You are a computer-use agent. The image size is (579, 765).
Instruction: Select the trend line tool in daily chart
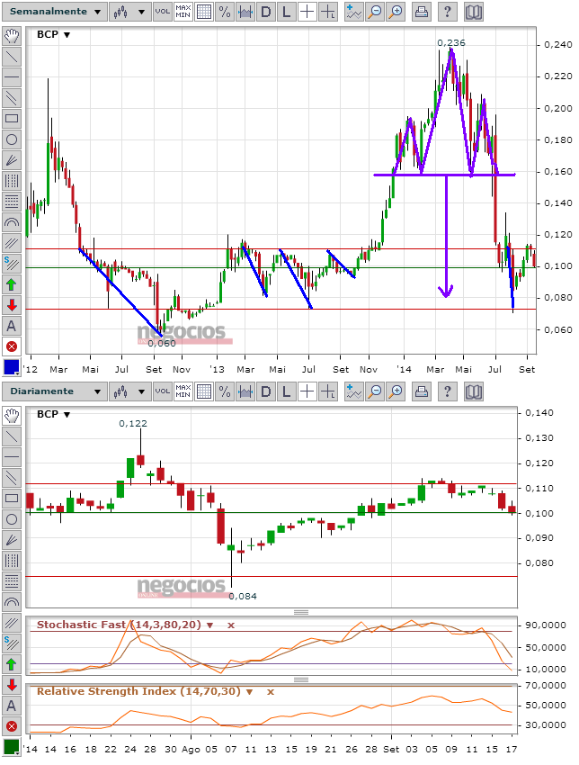coord(11,436)
